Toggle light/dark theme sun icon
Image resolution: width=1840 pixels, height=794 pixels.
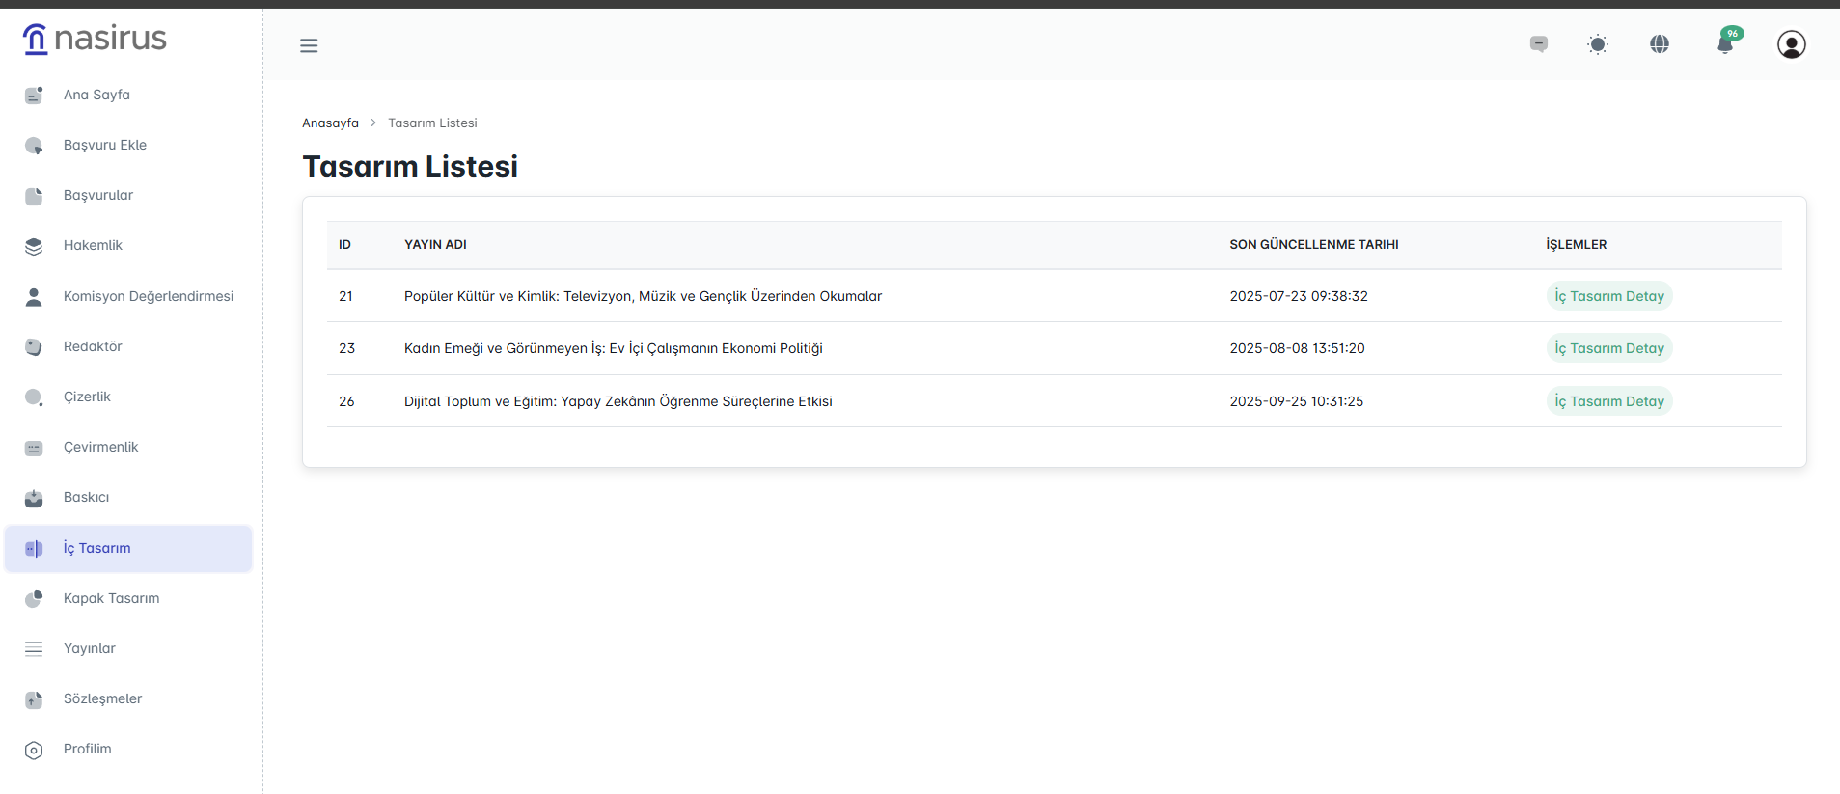(1598, 44)
